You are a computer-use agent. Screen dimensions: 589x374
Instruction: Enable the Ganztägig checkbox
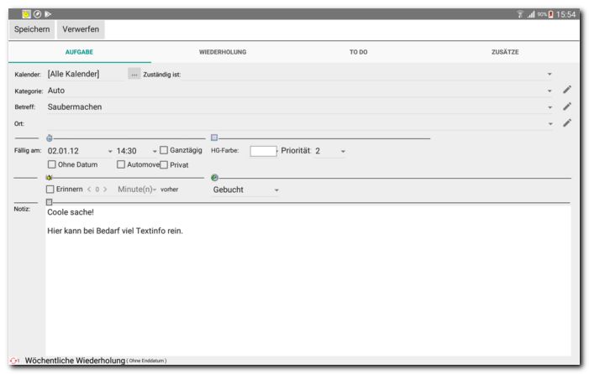[x=164, y=151]
